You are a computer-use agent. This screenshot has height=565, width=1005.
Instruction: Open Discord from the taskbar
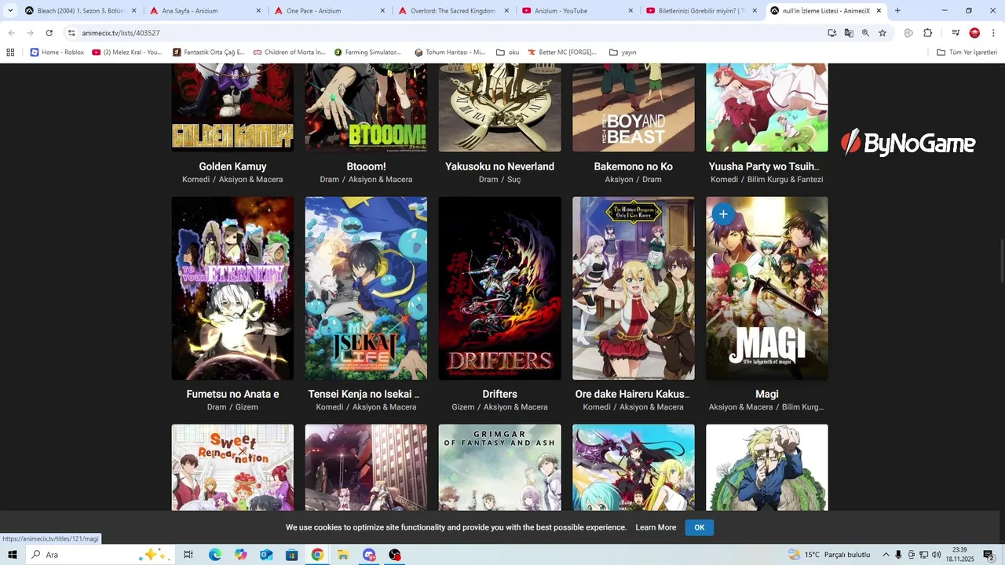[x=369, y=555]
